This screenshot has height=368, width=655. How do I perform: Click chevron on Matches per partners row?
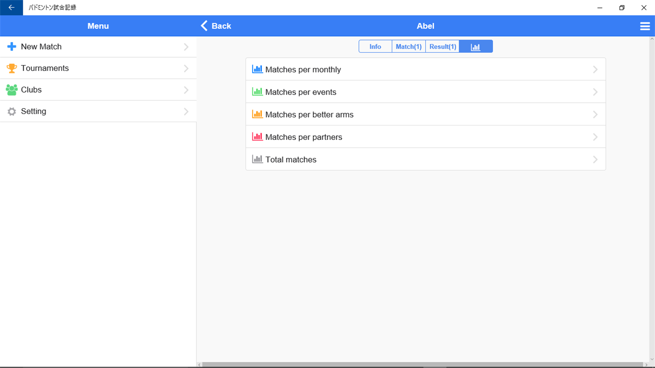pos(595,137)
